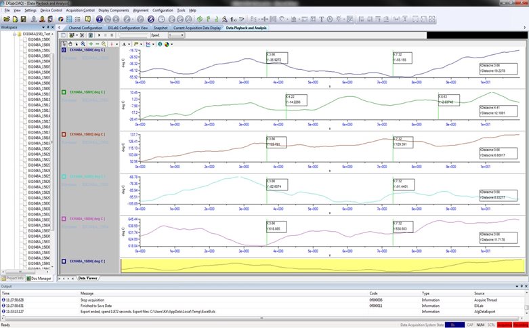This screenshot has height=328, width=529.
Task: Toggle the EX1048A_15800 blue channel checkbox
Action: coord(64,50)
